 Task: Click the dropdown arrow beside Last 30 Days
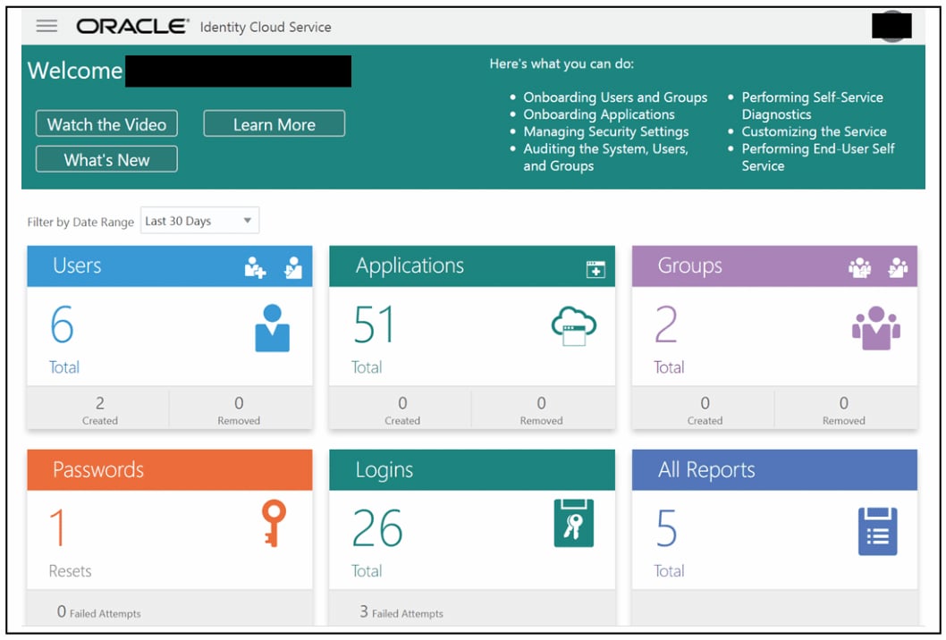tap(248, 221)
